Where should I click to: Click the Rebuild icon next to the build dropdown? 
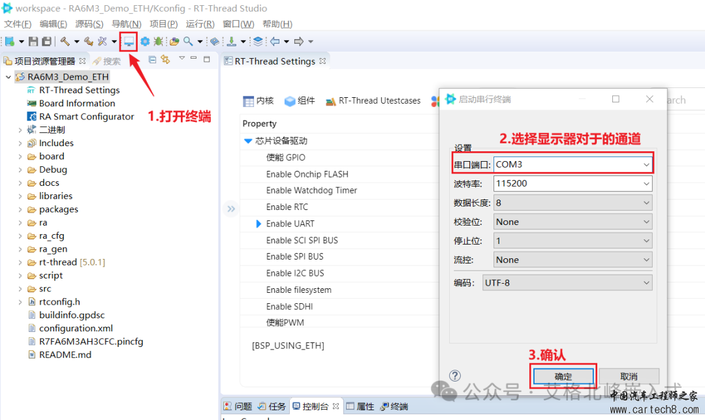click(x=89, y=41)
